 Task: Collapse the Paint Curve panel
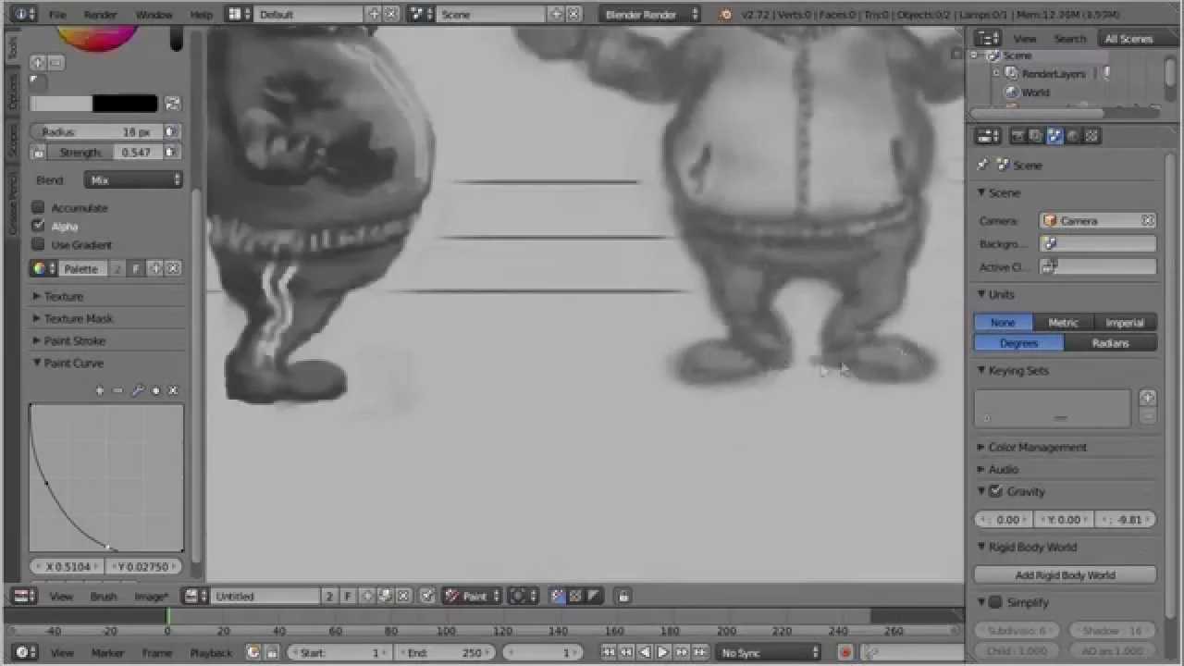[x=73, y=363]
